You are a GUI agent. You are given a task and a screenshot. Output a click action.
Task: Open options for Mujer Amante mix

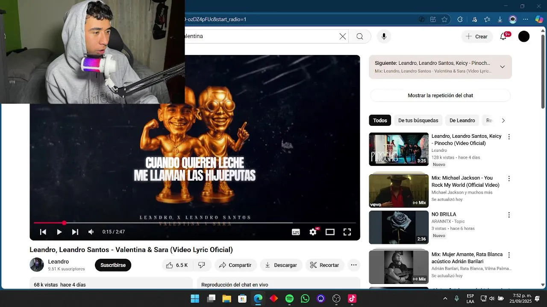[509, 255]
